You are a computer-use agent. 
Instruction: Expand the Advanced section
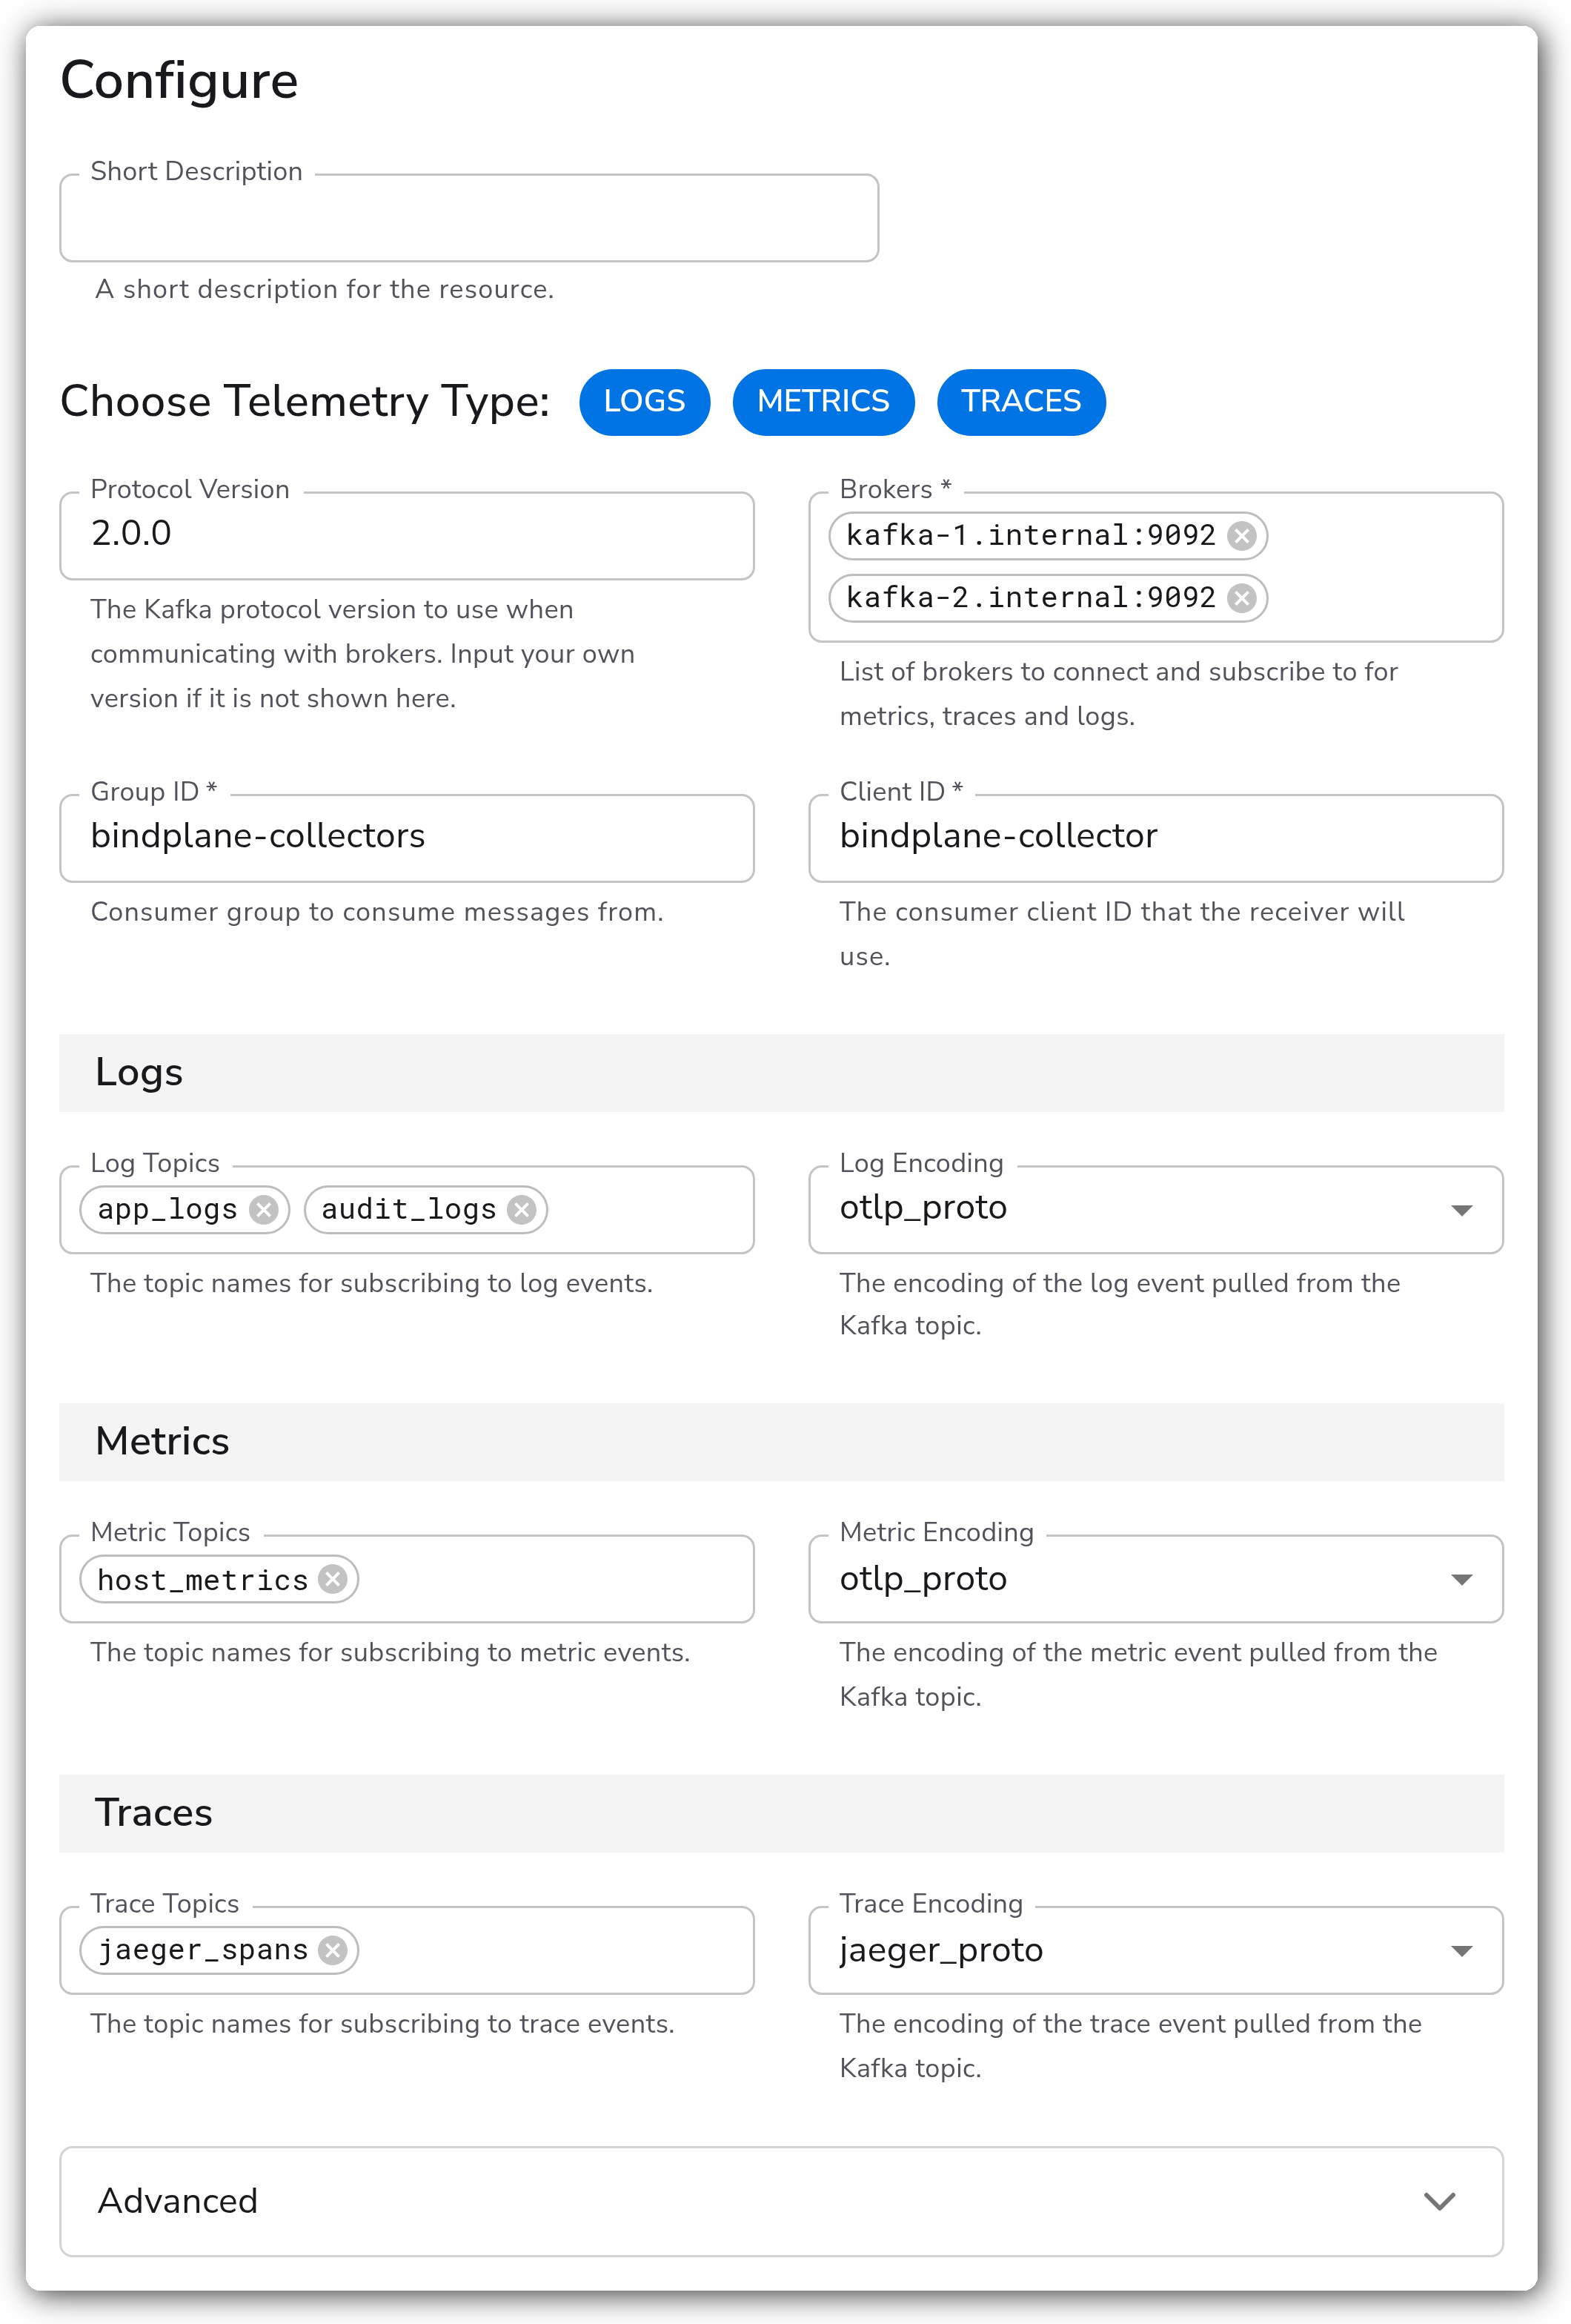782,2201
